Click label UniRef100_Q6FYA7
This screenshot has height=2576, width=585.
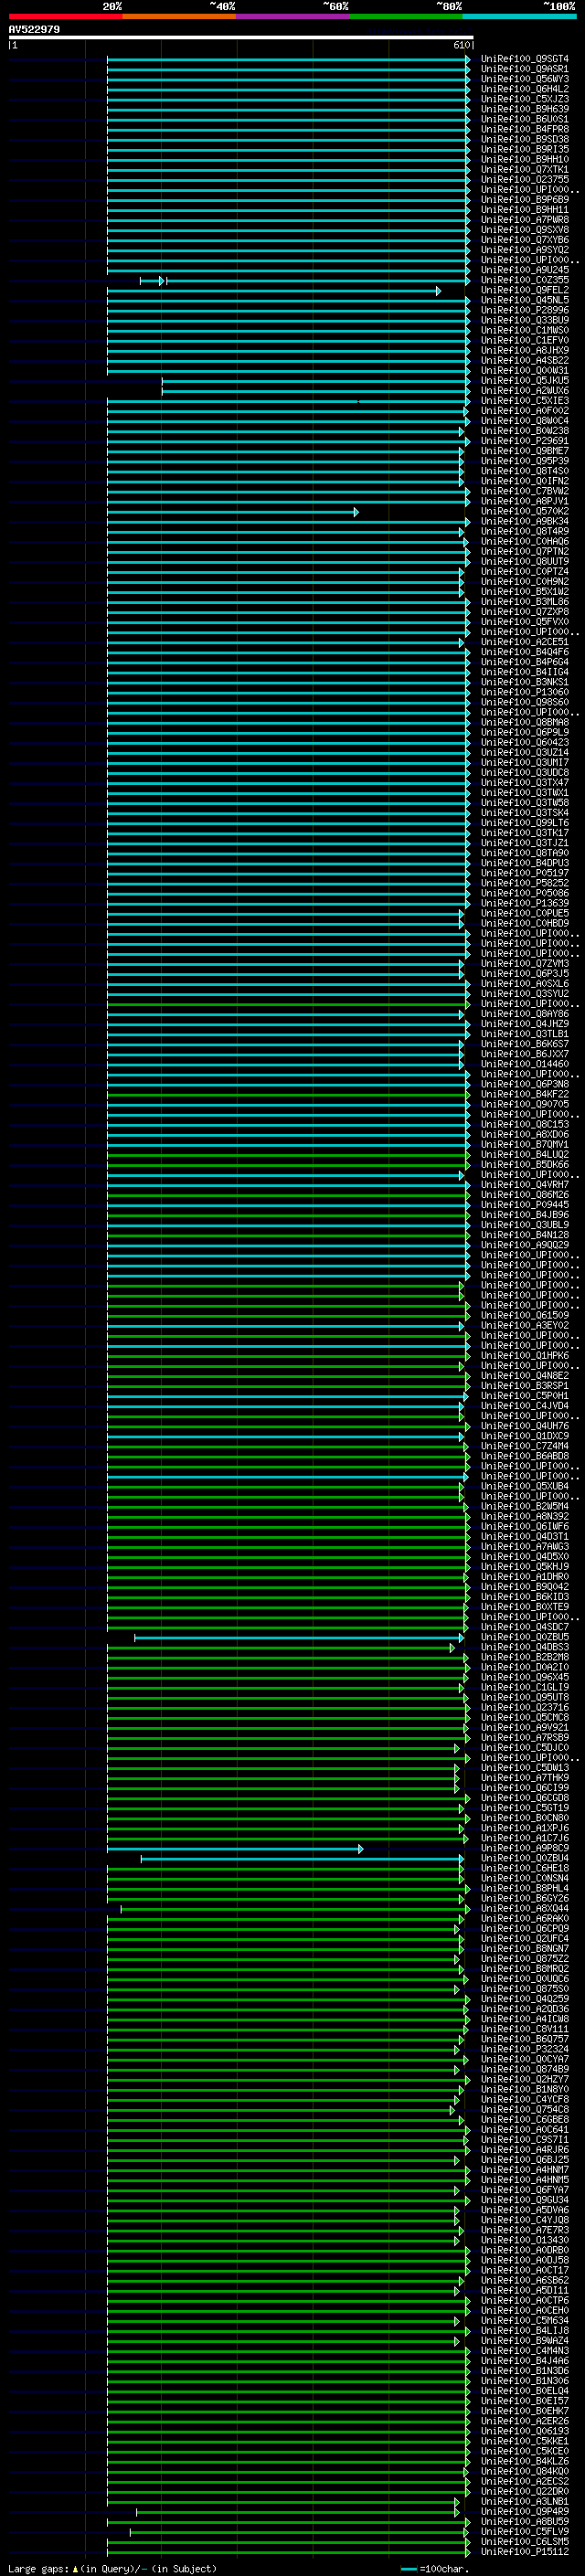[525, 2190]
